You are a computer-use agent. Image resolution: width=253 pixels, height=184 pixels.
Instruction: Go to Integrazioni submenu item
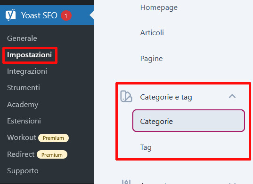pyautogui.click(x=27, y=71)
